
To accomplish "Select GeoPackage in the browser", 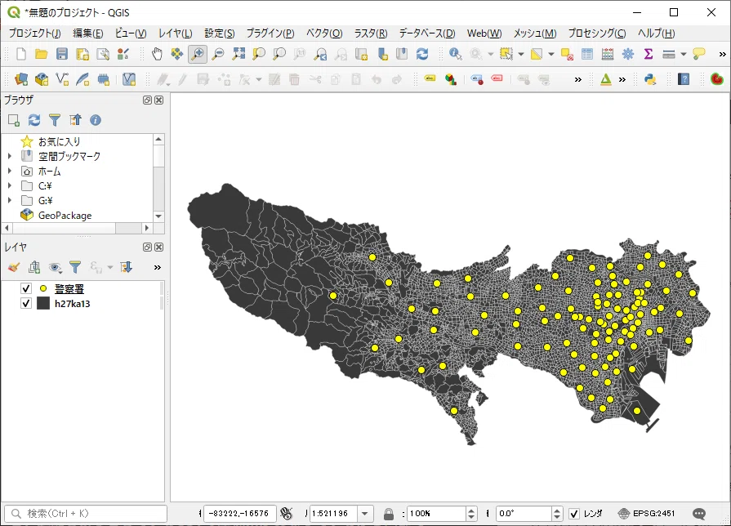I will click(x=65, y=216).
